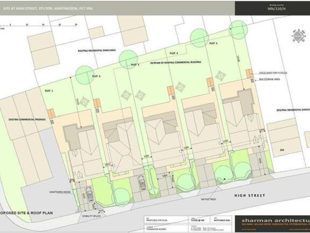The image size is (310, 233).
Task: Select the EXISTING RESIDENTIAL DWELLINGS label at top
Action: (97, 50)
